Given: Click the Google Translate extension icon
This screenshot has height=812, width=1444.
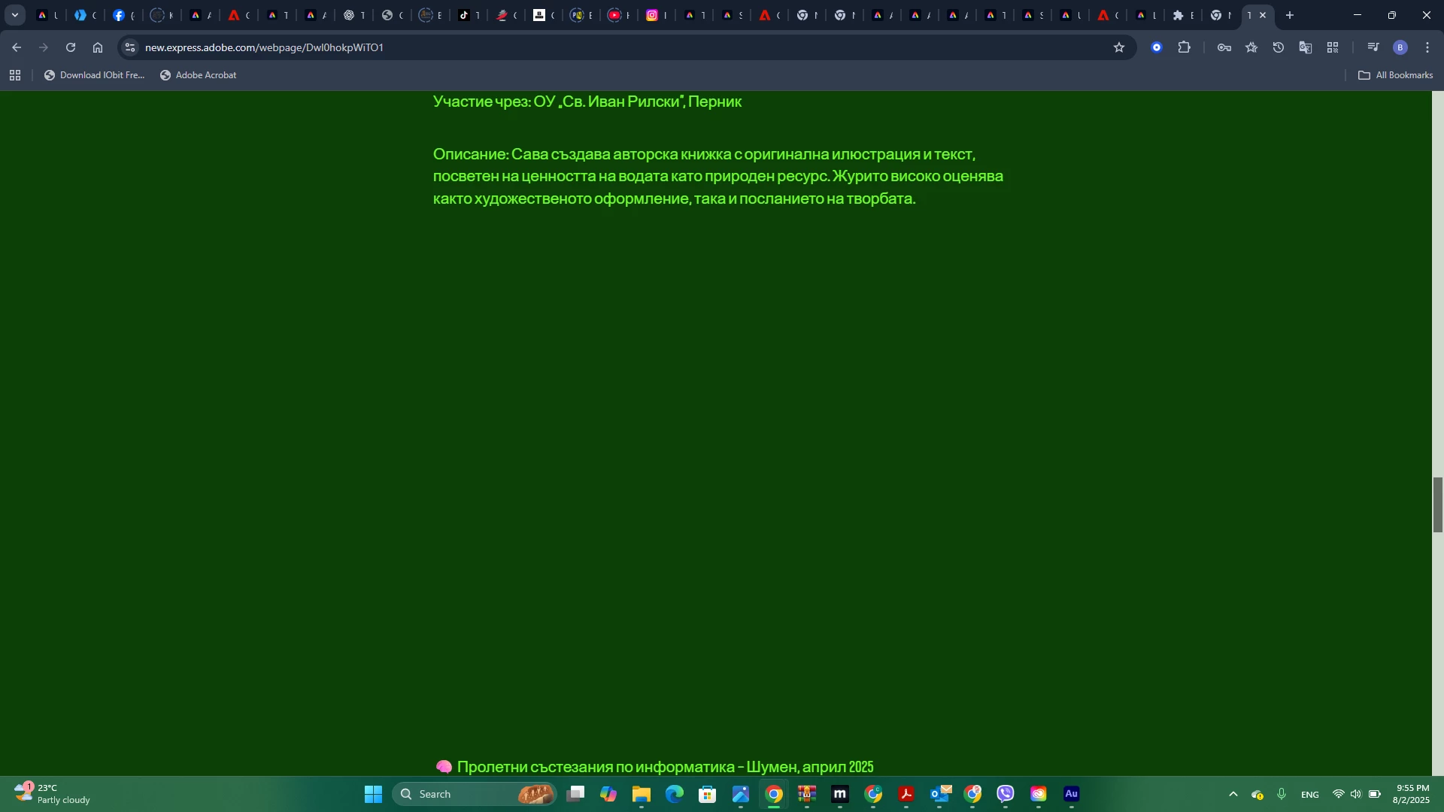Looking at the screenshot, I should click(x=1306, y=47).
